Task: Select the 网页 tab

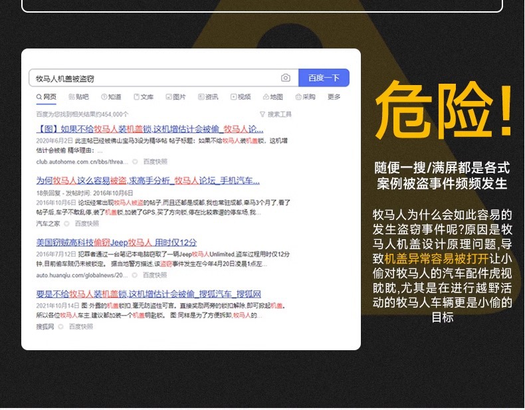Action: point(47,97)
